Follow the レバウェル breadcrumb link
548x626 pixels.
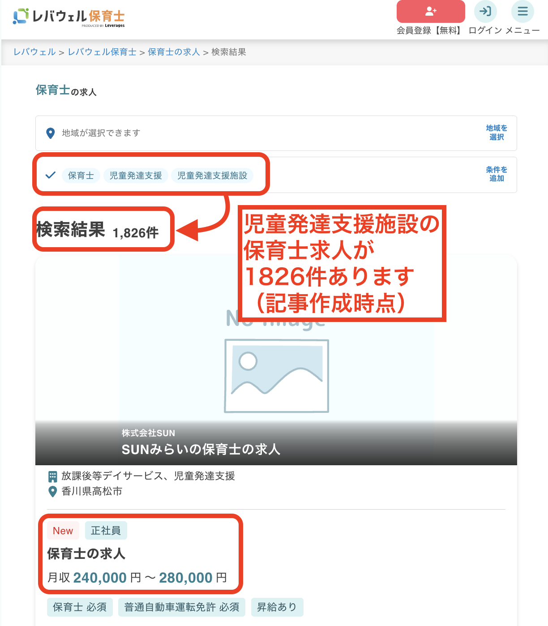(34, 52)
